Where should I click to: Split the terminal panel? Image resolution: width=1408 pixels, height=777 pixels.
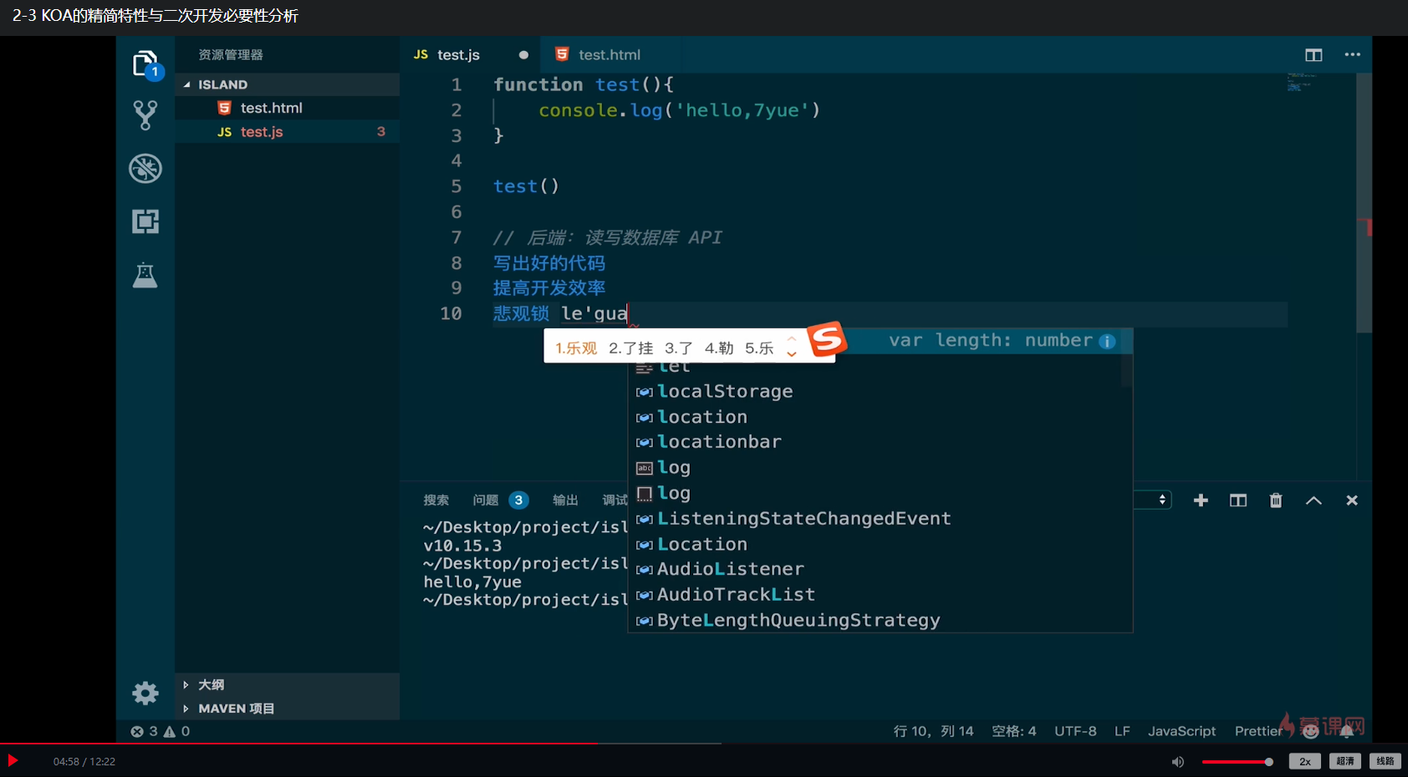coord(1238,500)
